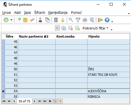
Task: Click the green refresh icon
Action: pyautogui.click(x=6, y=20)
